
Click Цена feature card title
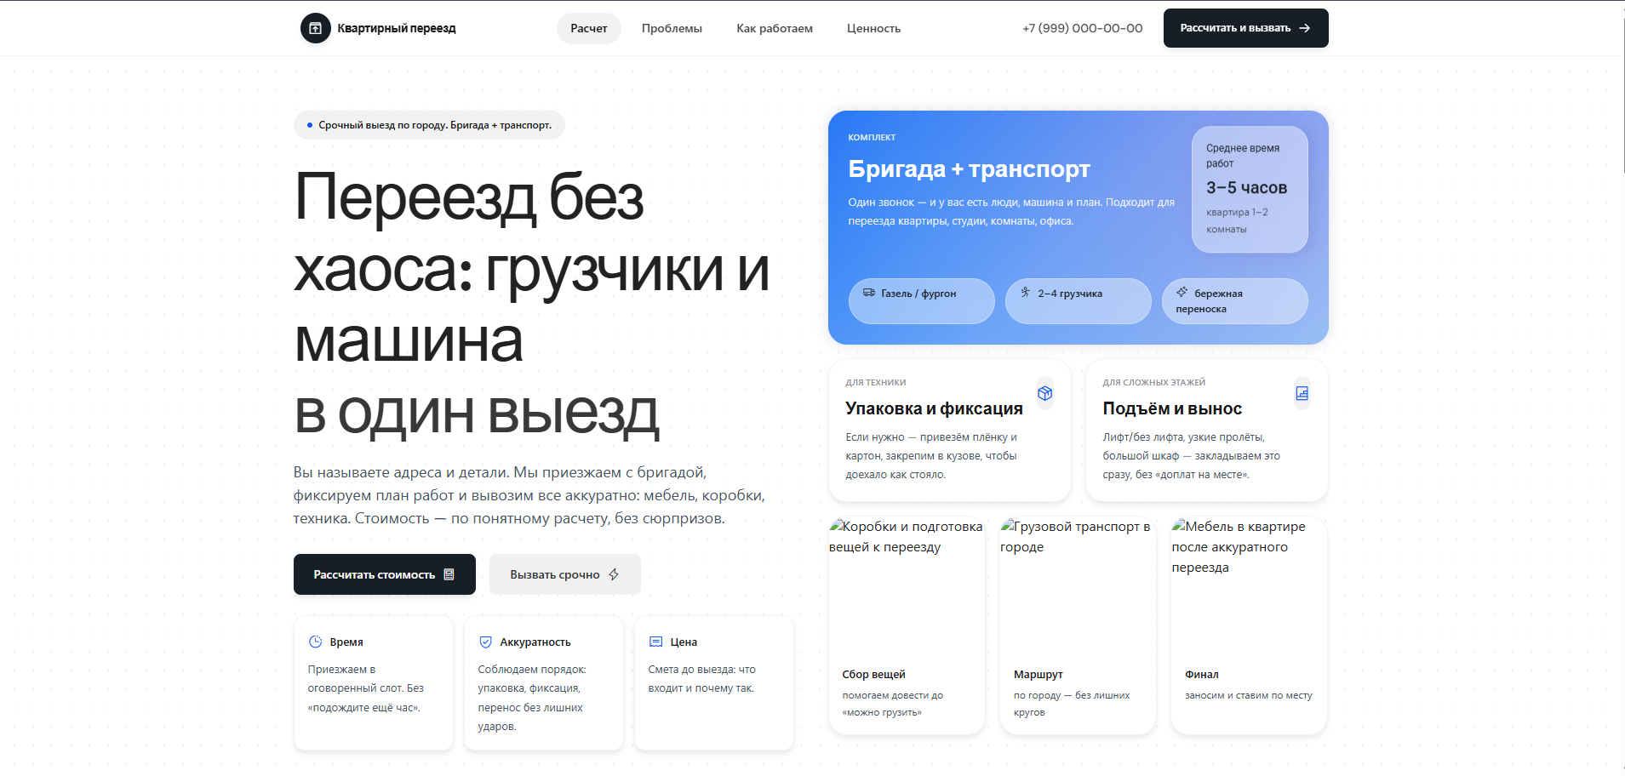coord(684,642)
